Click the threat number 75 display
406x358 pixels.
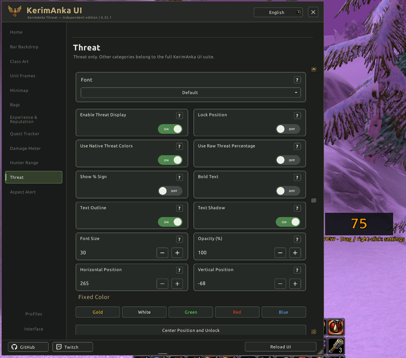pyautogui.click(x=359, y=224)
